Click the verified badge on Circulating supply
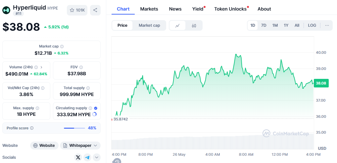 (96, 108)
